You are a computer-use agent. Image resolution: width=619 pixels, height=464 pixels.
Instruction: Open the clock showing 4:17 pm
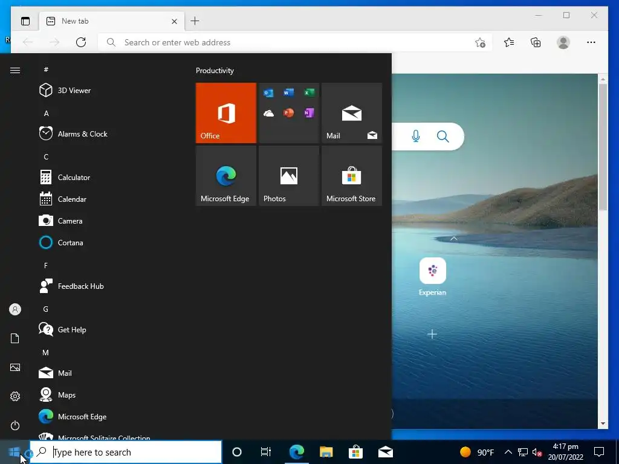(565, 452)
